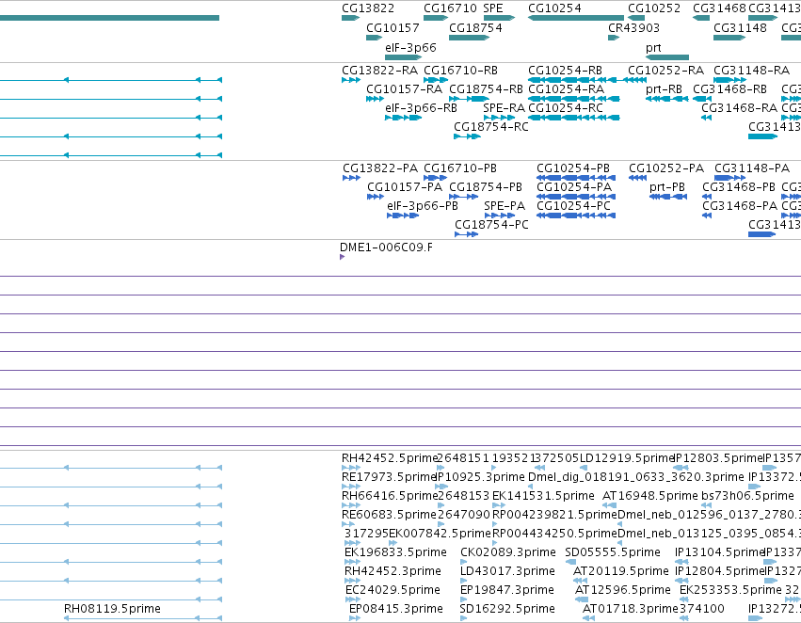Click the CG13822-RA transcript label
The image size is (801, 623).
[x=379, y=71]
